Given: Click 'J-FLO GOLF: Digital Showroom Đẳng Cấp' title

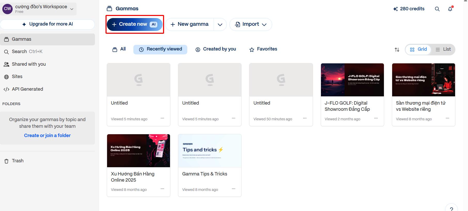Looking at the screenshot, I should tap(347, 106).
